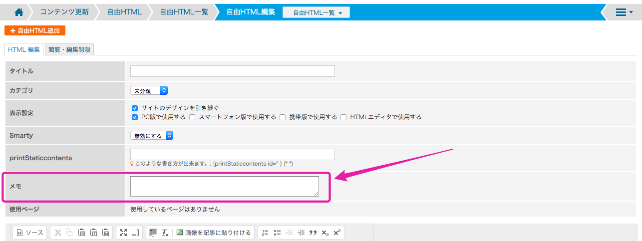The width and height of the screenshot is (642, 241).
Task: Click the printStaticcontents hint text
Action: (215, 164)
